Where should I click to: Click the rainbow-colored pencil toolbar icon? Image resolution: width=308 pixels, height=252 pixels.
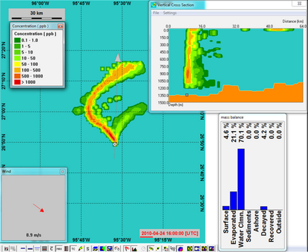(x=81, y=248)
